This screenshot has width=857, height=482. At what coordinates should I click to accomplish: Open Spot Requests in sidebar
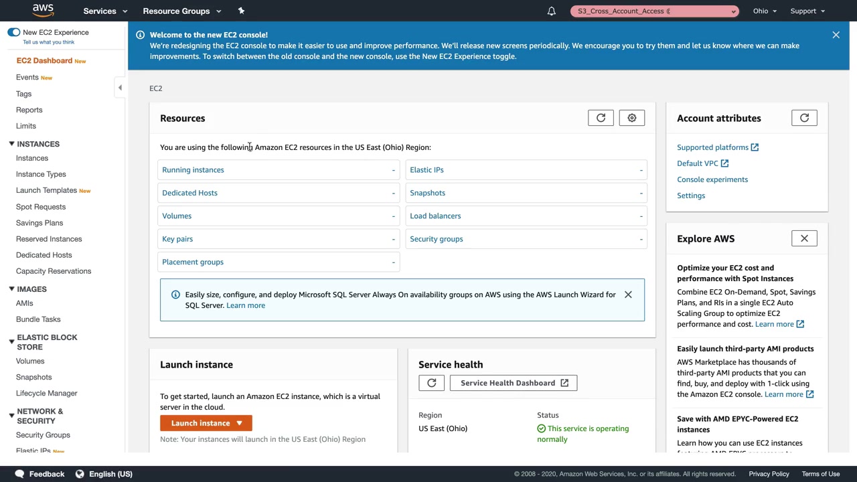(x=41, y=207)
